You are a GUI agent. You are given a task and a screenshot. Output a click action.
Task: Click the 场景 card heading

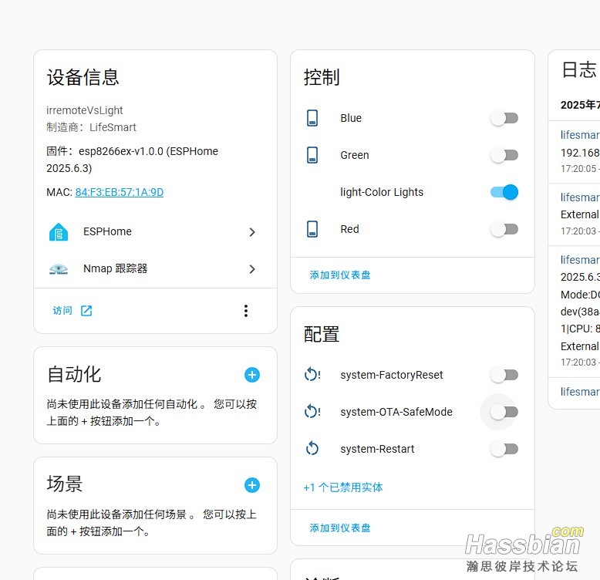click(65, 484)
